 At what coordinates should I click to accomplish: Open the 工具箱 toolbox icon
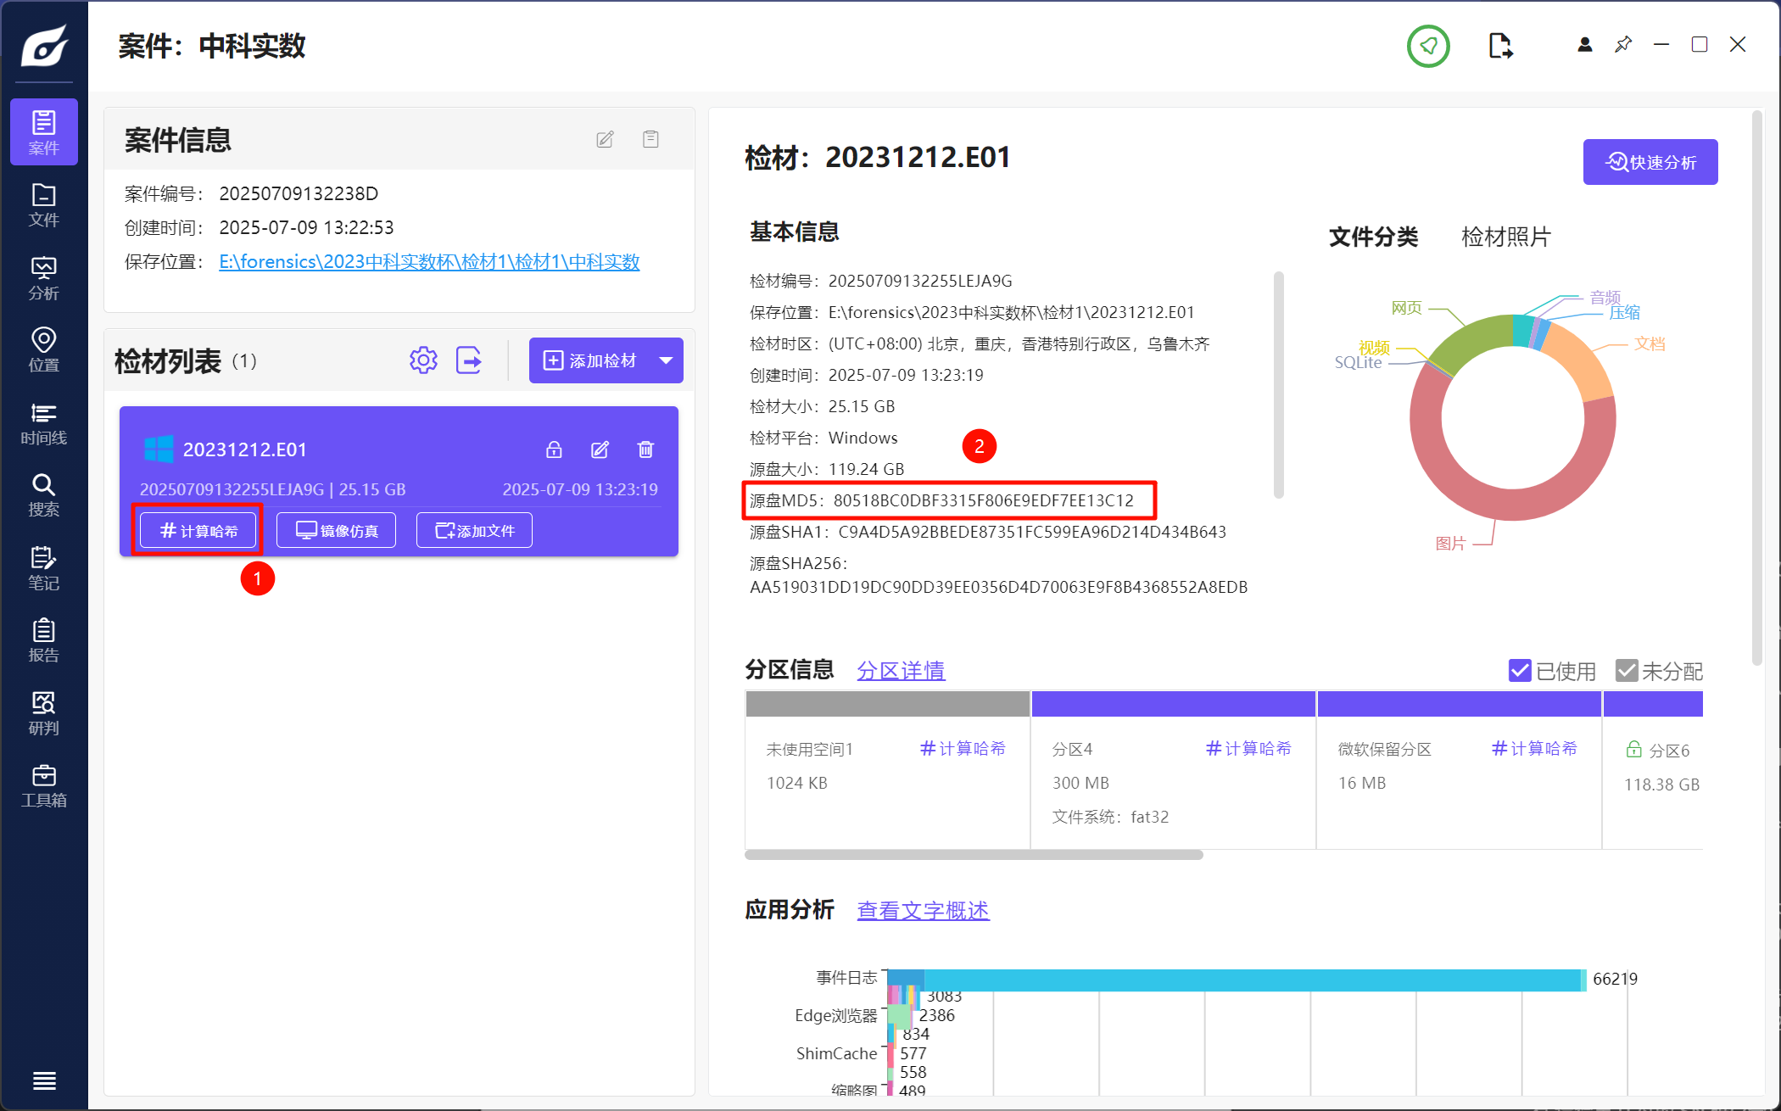43,785
